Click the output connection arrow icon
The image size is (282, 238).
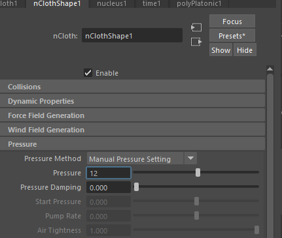[x=196, y=42]
